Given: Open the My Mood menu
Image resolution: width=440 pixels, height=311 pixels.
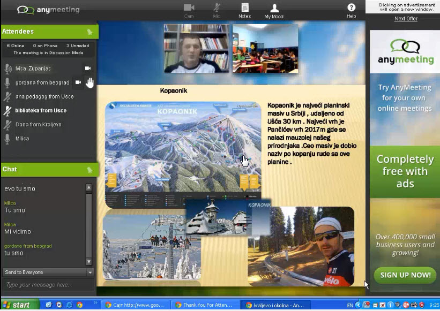Looking at the screenshot, I should click(x=274, y=10).
